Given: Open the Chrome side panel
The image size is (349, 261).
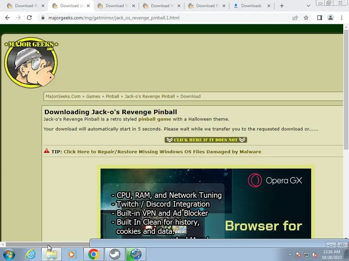Looking at the screenshot, I should coord(320,18).
